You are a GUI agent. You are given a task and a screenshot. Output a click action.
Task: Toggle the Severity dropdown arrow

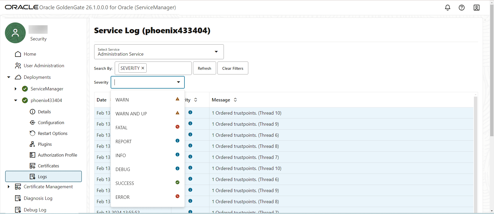[x=179, y=82]
